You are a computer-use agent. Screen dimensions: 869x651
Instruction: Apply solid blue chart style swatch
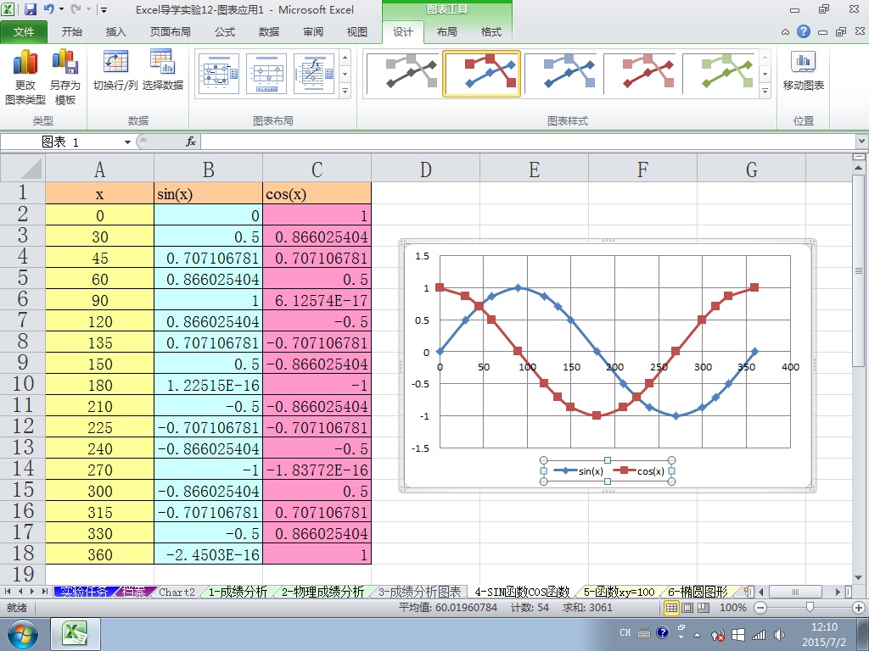(560, 74)
